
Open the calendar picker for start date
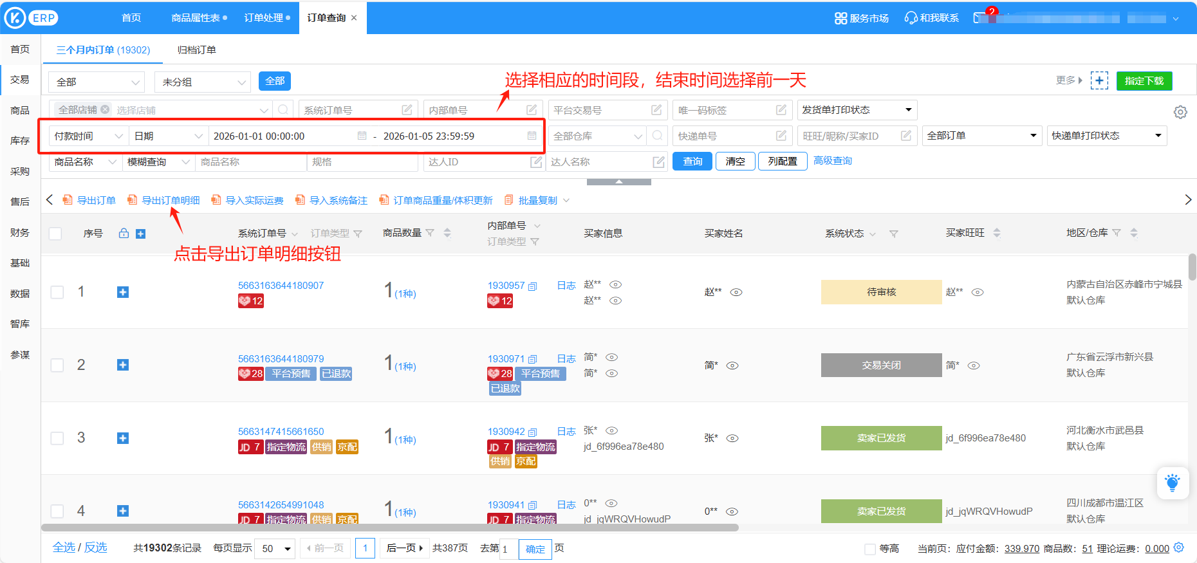(362, 136)
